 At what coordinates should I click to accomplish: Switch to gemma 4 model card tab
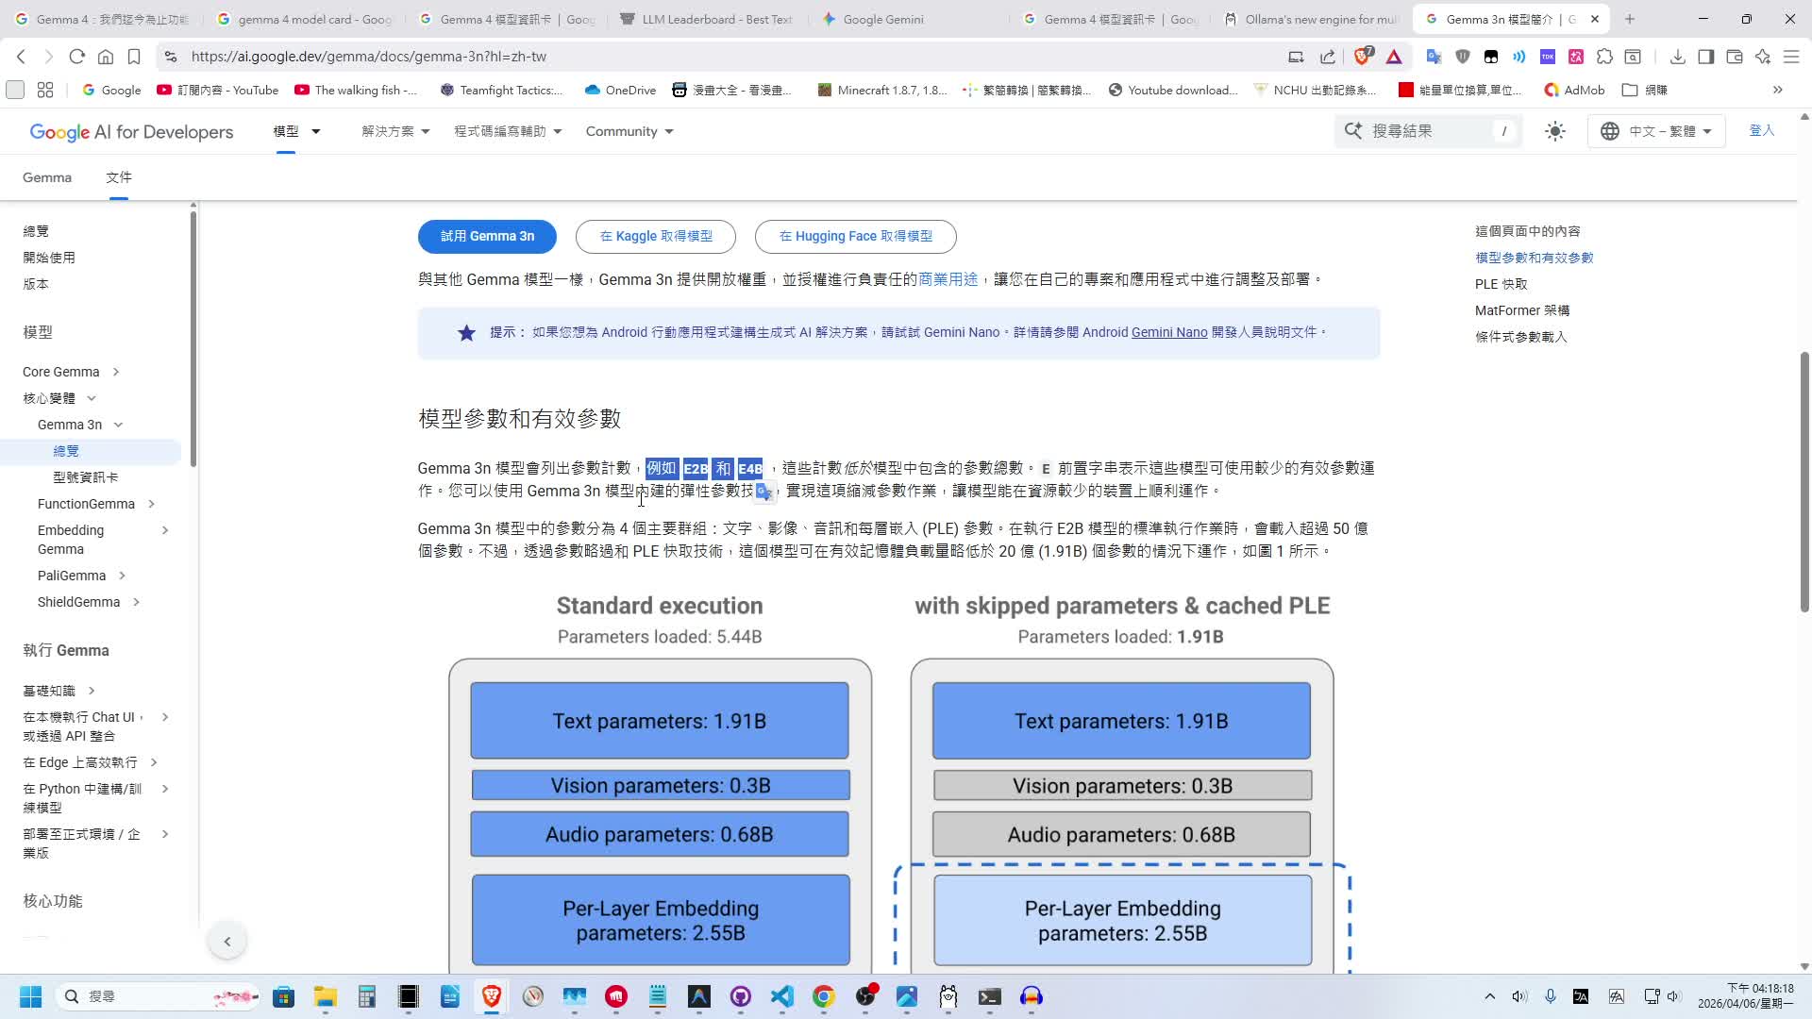(x=304, y=19)
